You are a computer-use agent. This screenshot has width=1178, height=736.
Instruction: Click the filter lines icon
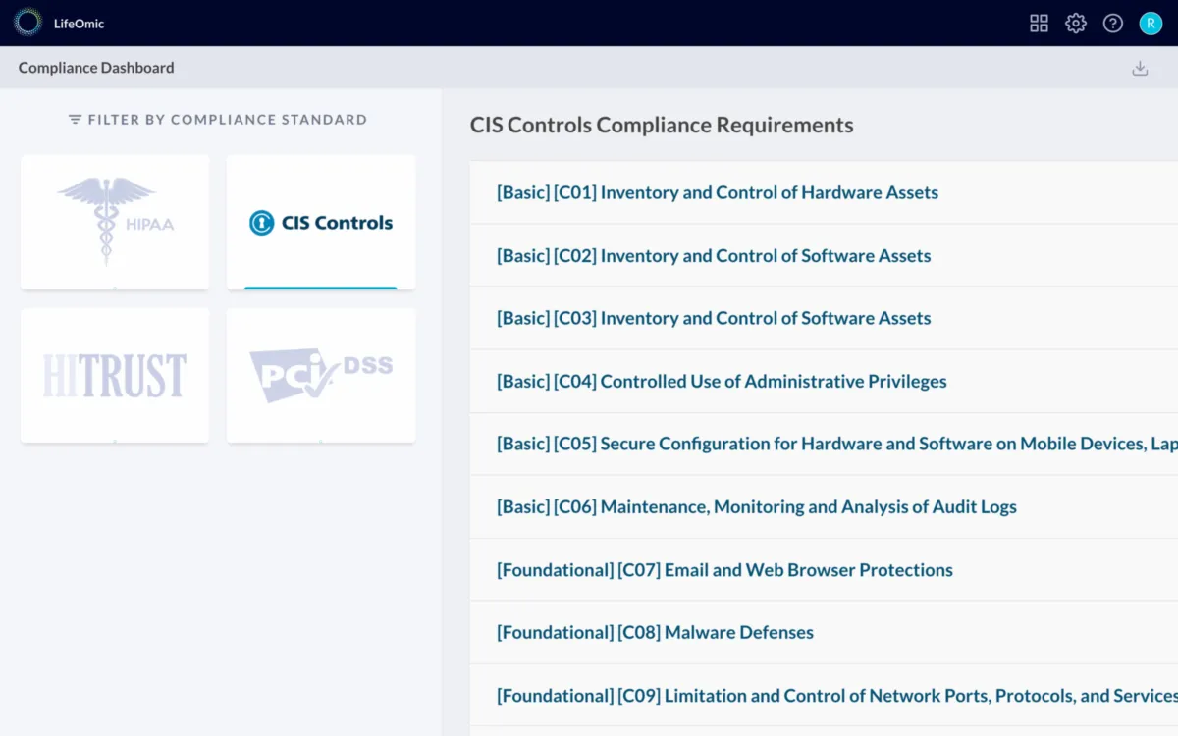pos(76,120)
